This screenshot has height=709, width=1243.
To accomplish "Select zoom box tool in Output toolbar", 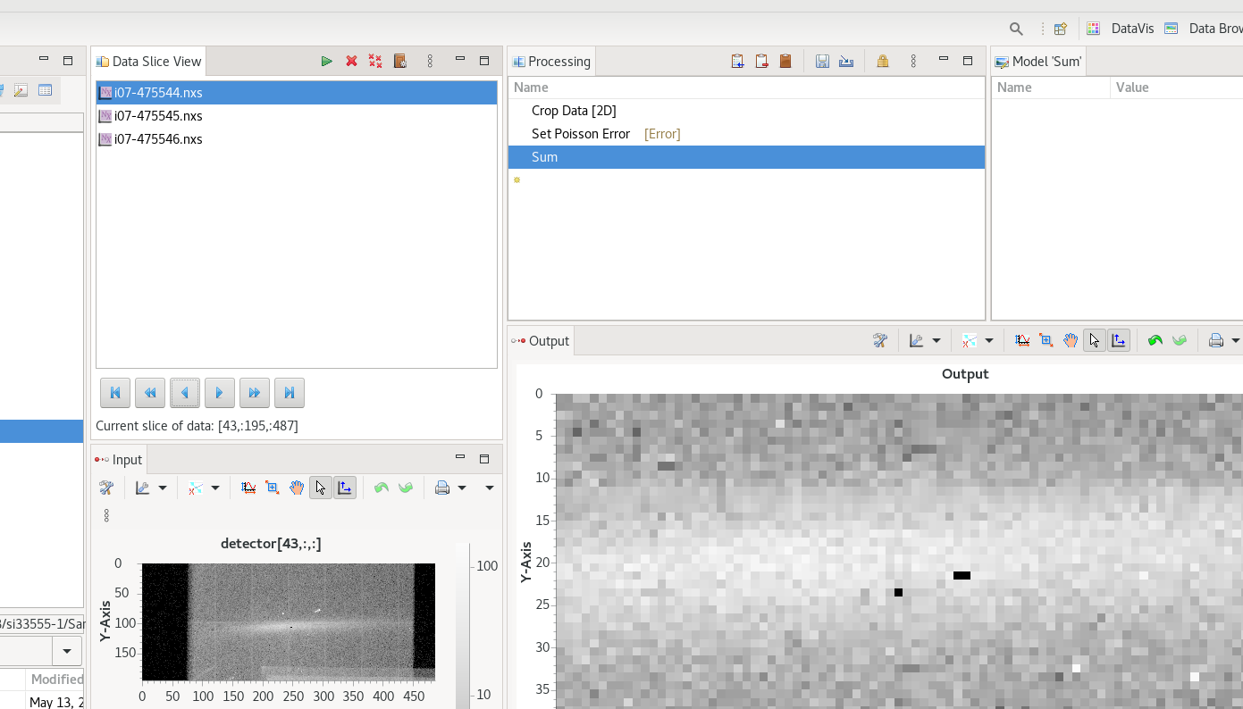I will (x=1046, y=340).
